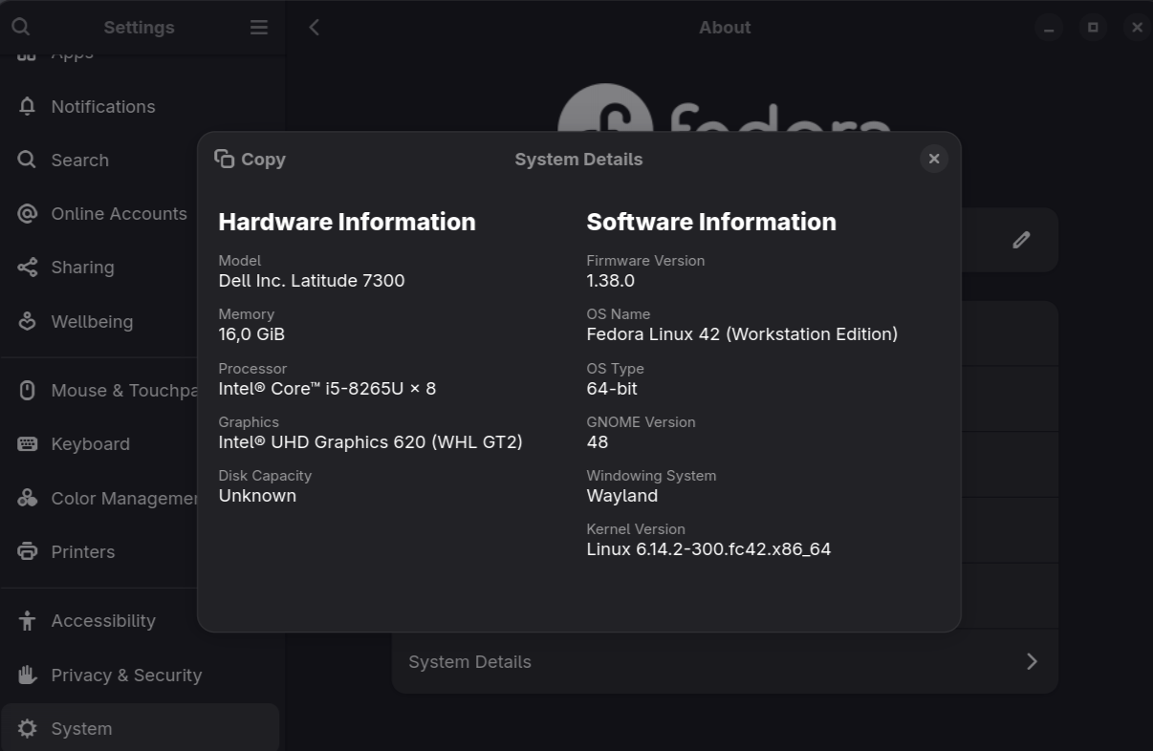Select the System item in sidebar
This screenshot has width=1153, height=751.
coord(81,729)
